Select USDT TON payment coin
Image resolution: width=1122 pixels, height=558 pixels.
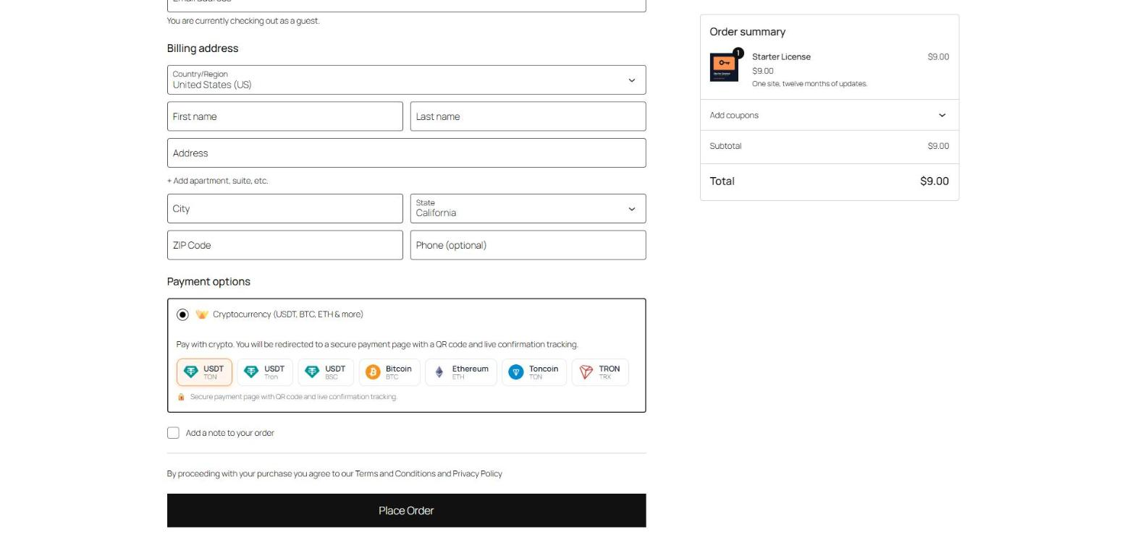coord(204,372)
